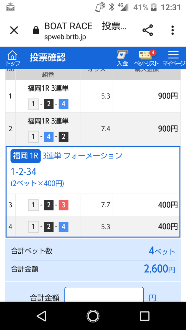Tap the 2,600円 total amount value
Image resolution: width=186 pixels, height=330 pixels.
(159, 269)
